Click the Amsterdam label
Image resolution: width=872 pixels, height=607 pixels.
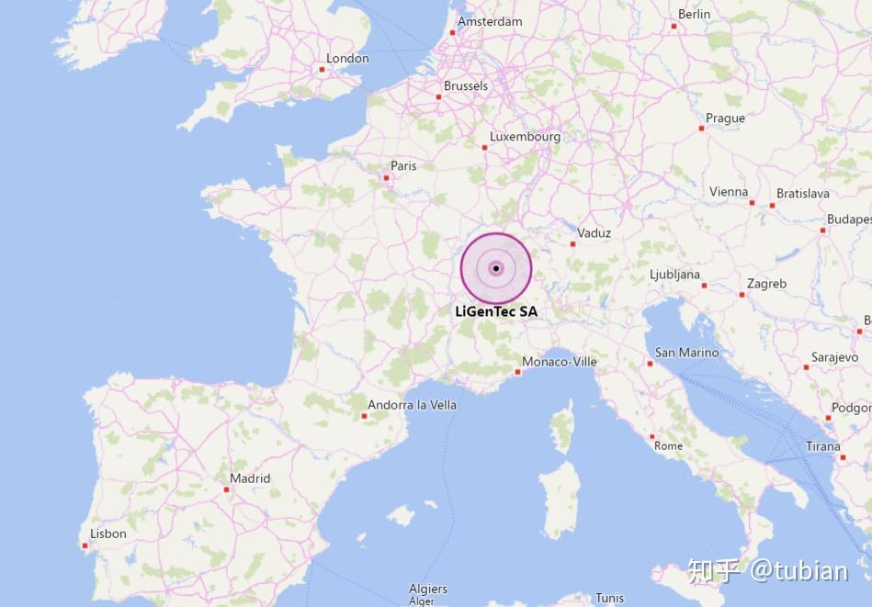pos(490,22)
